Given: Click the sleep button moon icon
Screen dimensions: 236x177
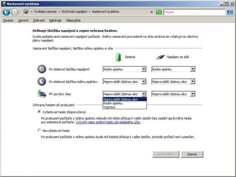Looking at the screenshot, I should coord(41,81).
